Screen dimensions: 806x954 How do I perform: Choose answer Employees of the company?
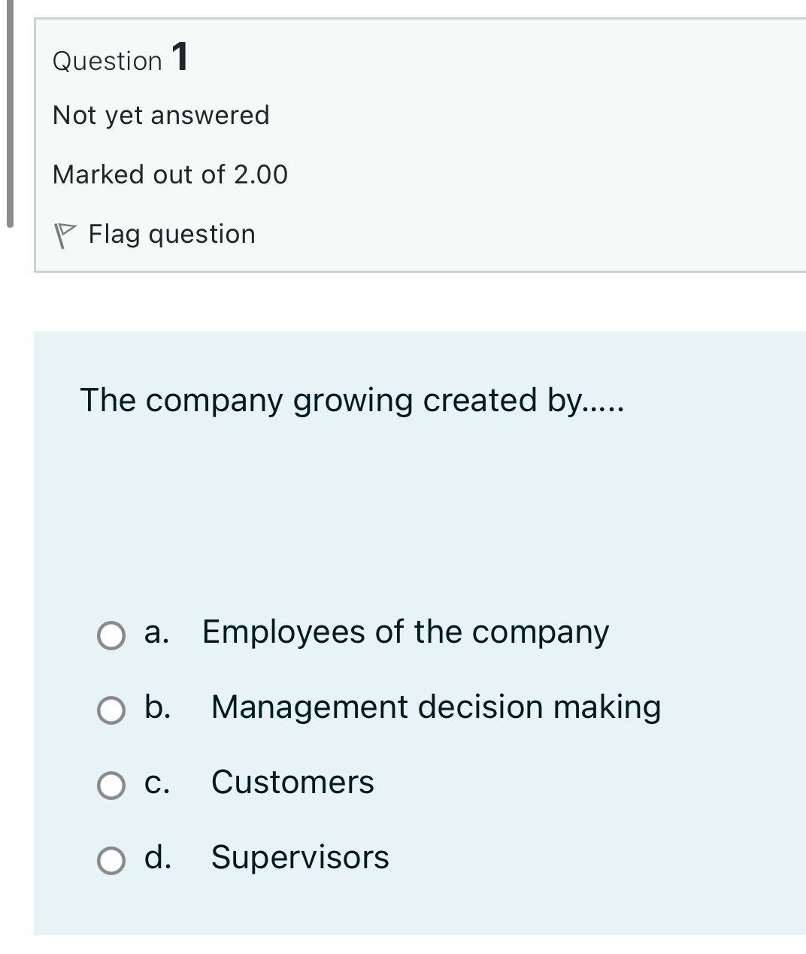(x=405, y=633)
